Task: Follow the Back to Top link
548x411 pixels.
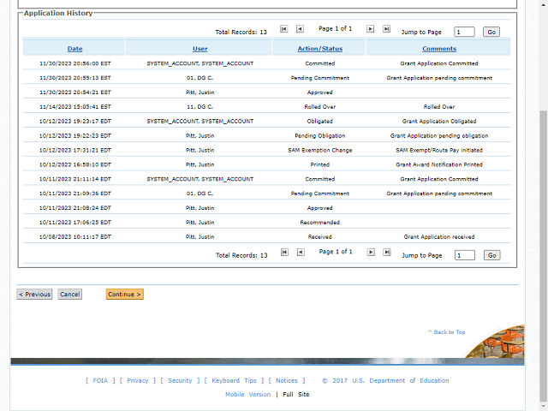Action: pyautogui.click(x=449, y=332)
